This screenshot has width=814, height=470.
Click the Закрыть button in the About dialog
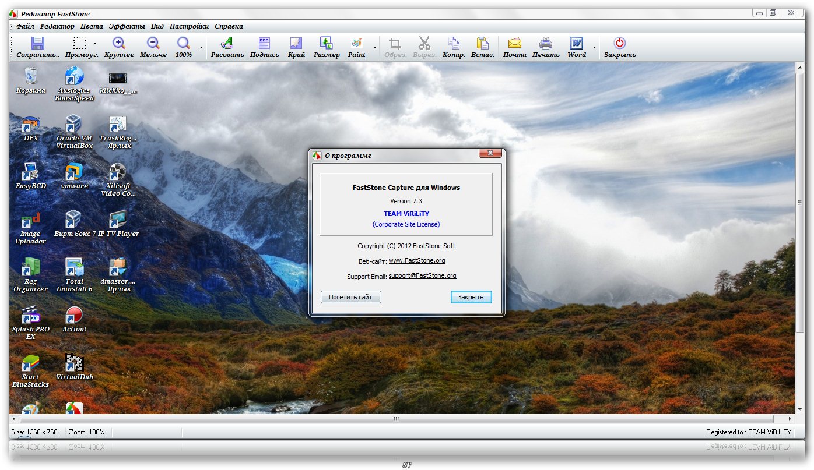point(471,297)
